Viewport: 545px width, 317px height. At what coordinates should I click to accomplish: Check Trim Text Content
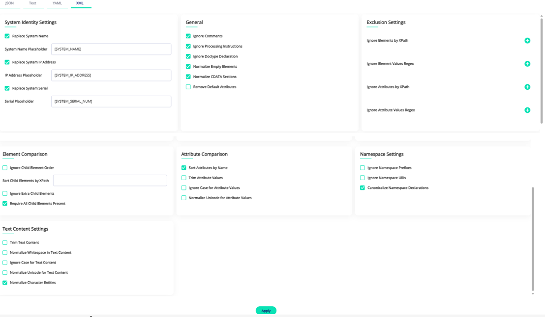(x=5, y=243)
